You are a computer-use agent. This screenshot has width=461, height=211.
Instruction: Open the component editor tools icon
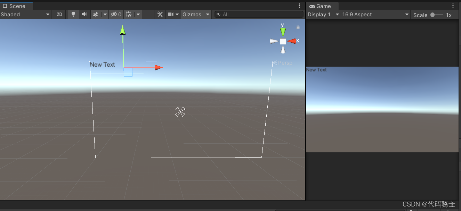tap(160, 14)
